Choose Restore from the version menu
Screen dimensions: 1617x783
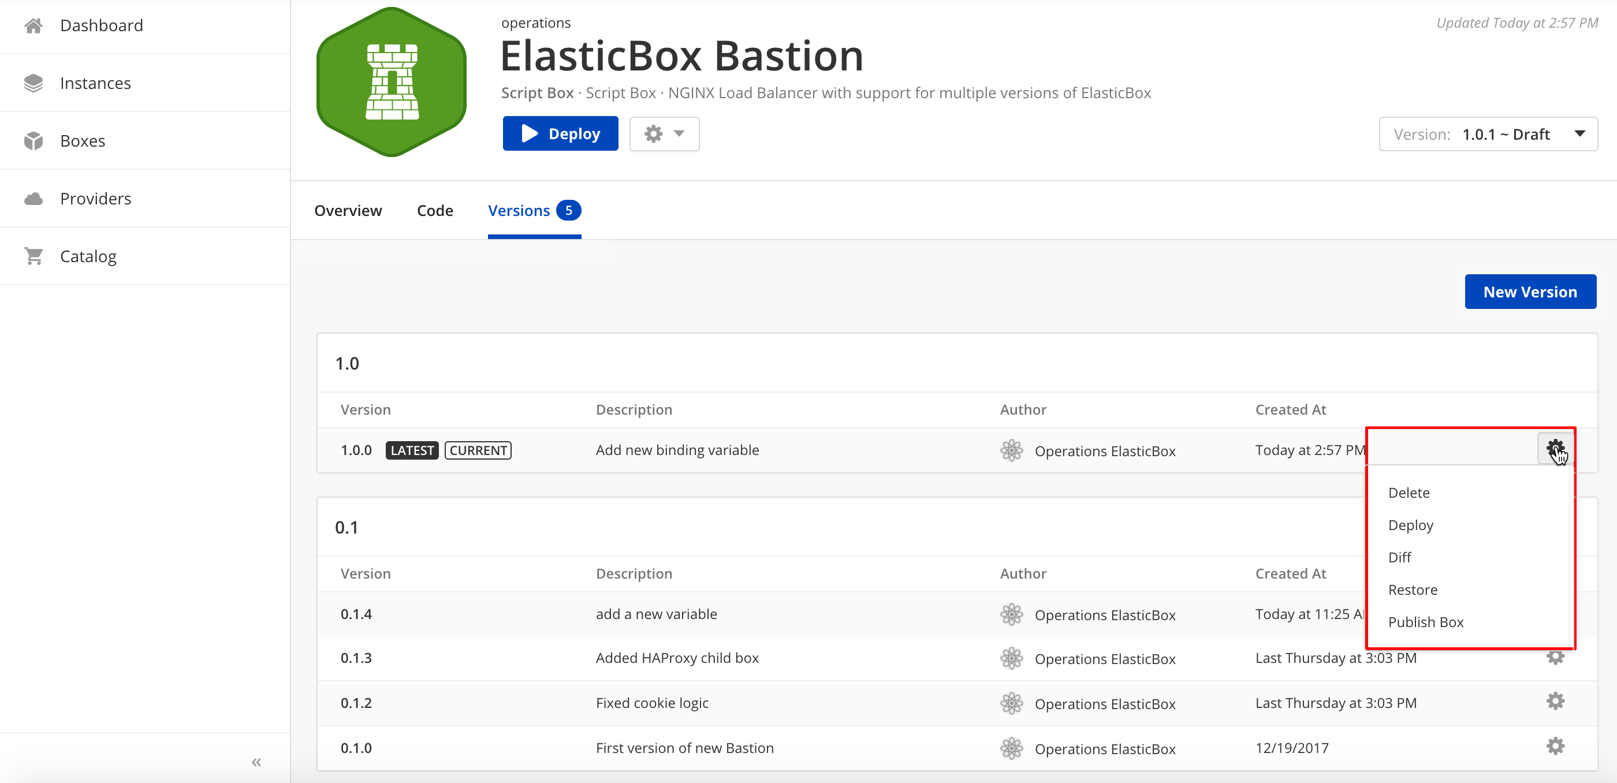point(1413,590)
